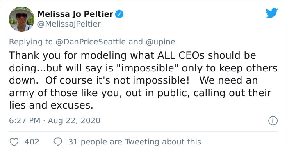This screenshot has height=153, width=287.
Task: Click the blue verified badge
Action: coord(119,14)
